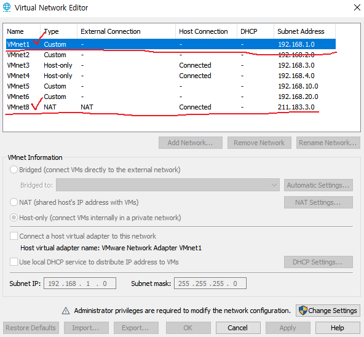Screen dimensions: 364x337
Task: Open DHCP Settings
Action: point(318,262)
